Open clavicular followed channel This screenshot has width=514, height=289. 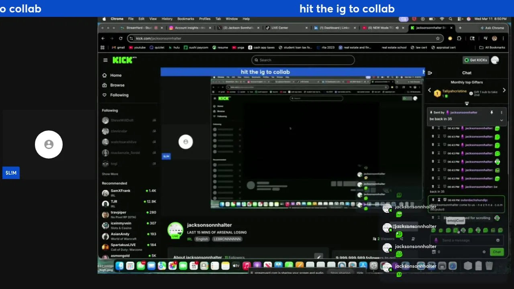click(129, 131)
